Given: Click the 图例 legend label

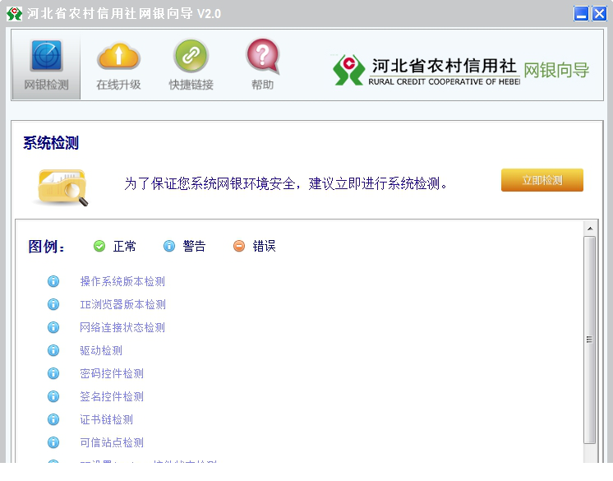Looking at the screenshot, I should [47, 247].
